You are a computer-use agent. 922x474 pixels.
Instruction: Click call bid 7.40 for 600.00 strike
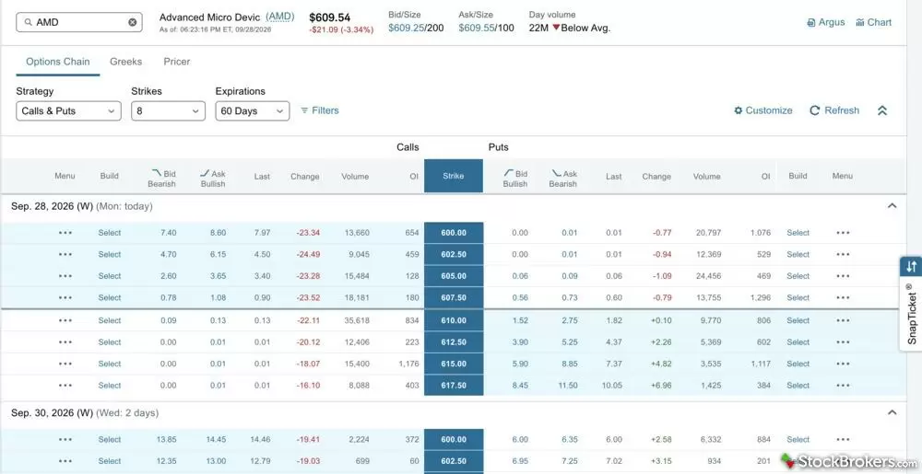point(168,233)
